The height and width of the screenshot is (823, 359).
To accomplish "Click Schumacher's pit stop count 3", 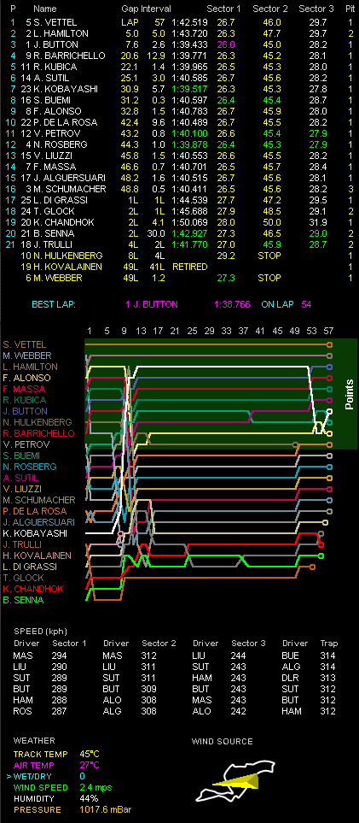I will tap(350, 189).
